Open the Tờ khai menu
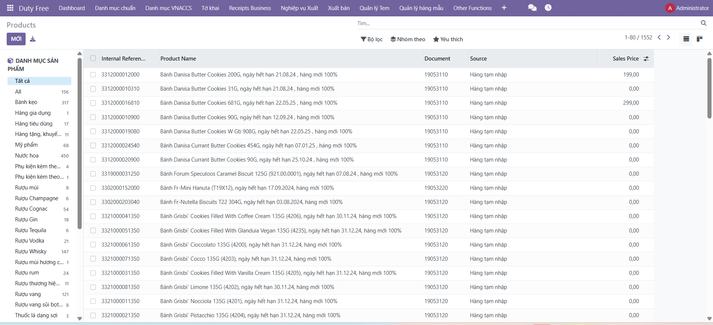 coord(210,8)
